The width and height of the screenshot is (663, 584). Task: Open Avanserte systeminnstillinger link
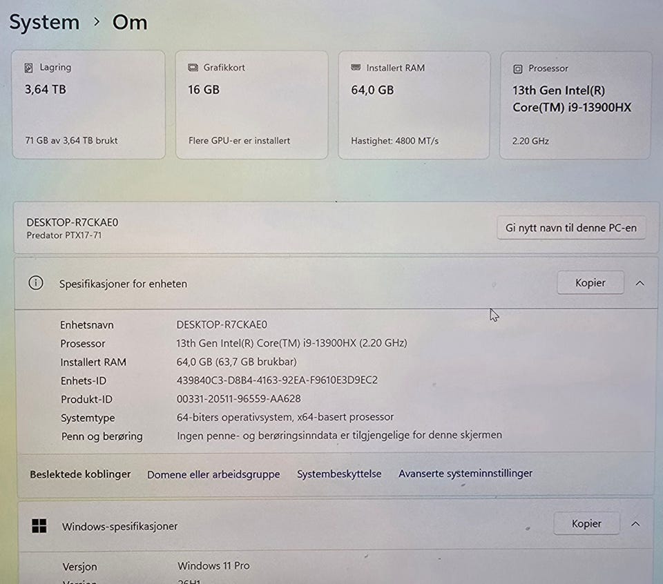[x=465, y=474]
